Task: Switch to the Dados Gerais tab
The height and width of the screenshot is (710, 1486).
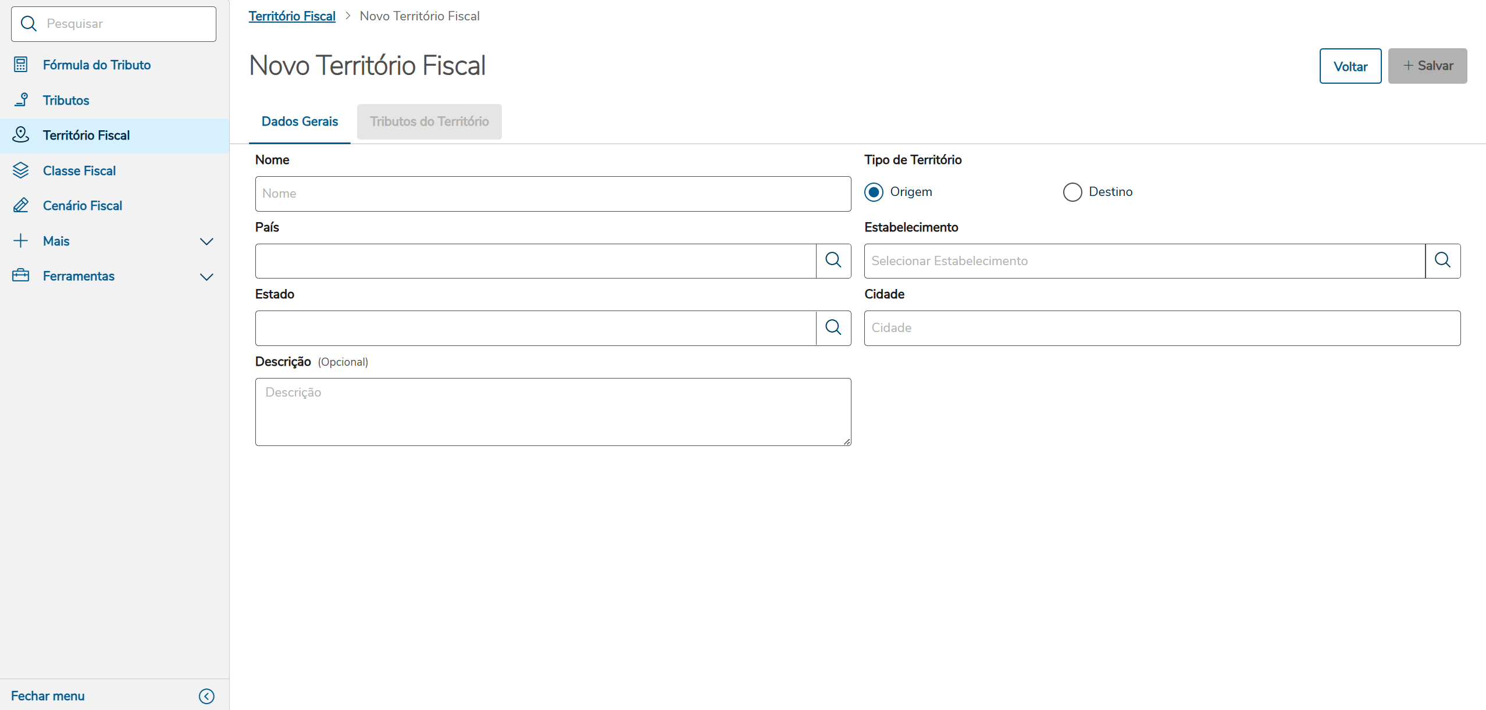Action: 300,122
